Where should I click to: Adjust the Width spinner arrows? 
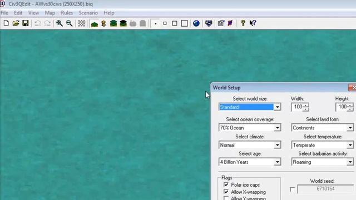(x=306, y=107)
